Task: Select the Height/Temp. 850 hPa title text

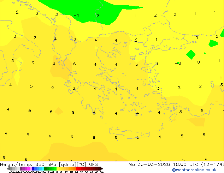Action: pyautogui.click(x=28, y=165)
